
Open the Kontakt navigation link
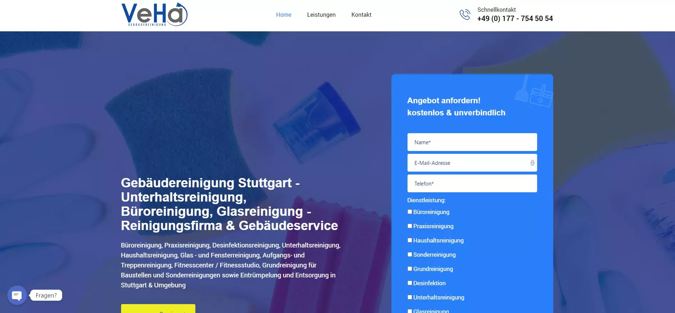pos(361,15)
